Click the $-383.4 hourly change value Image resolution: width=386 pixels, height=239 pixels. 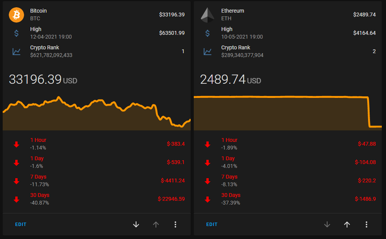176,144
